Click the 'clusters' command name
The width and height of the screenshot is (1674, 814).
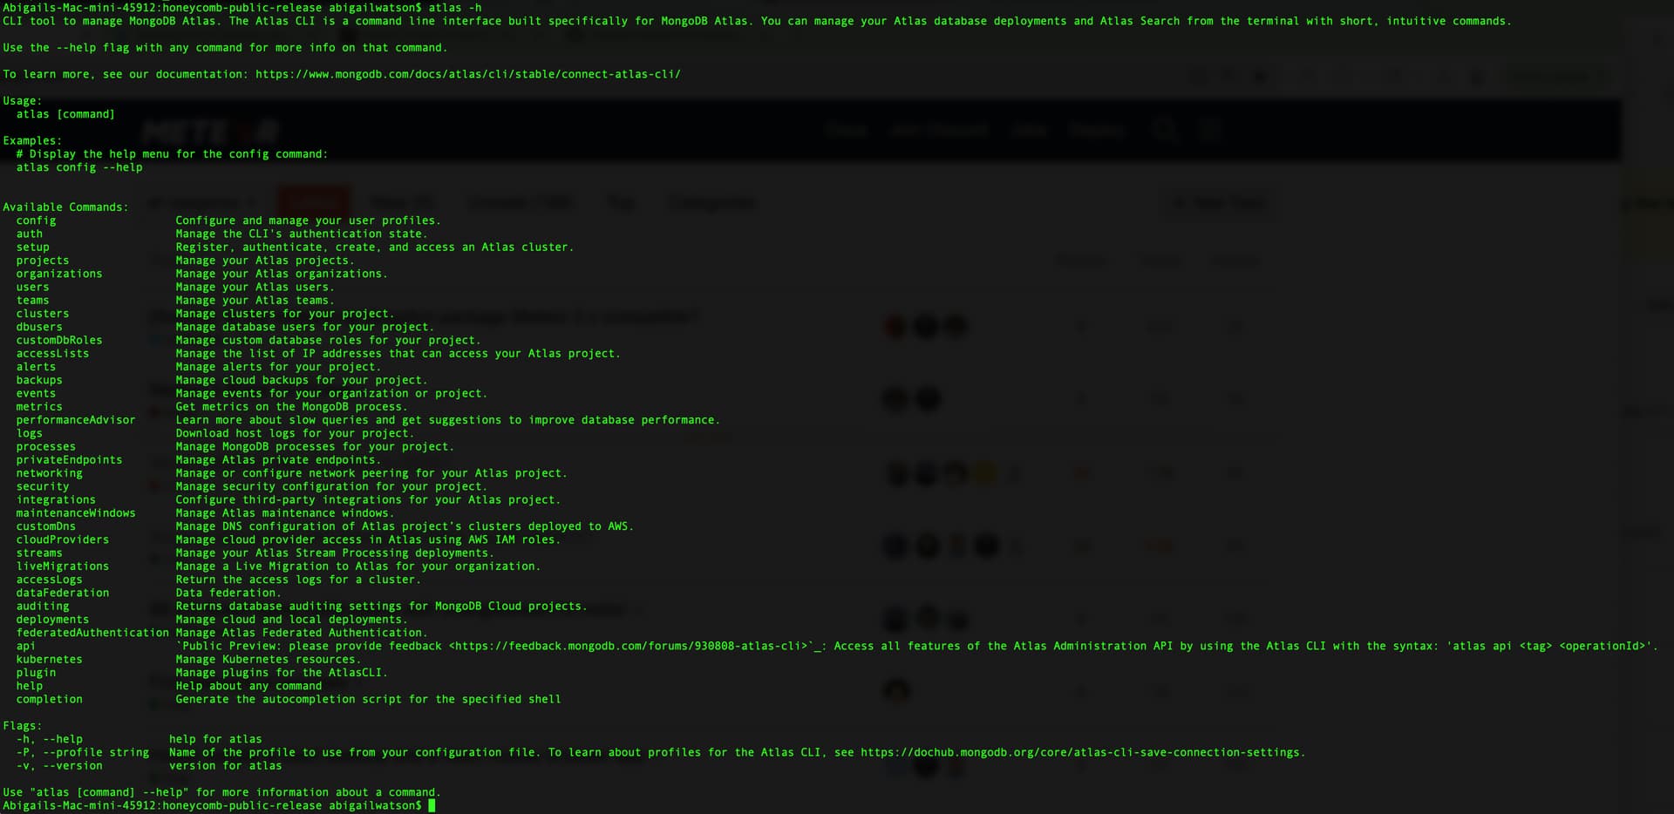43,314
